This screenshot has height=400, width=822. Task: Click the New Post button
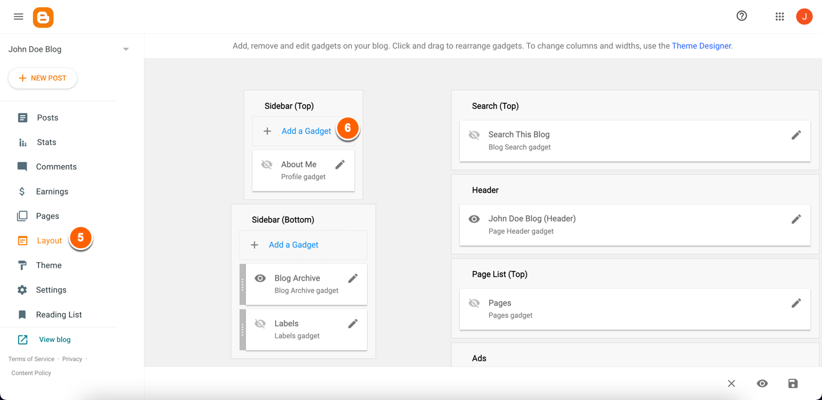click(x=43, y=78)
